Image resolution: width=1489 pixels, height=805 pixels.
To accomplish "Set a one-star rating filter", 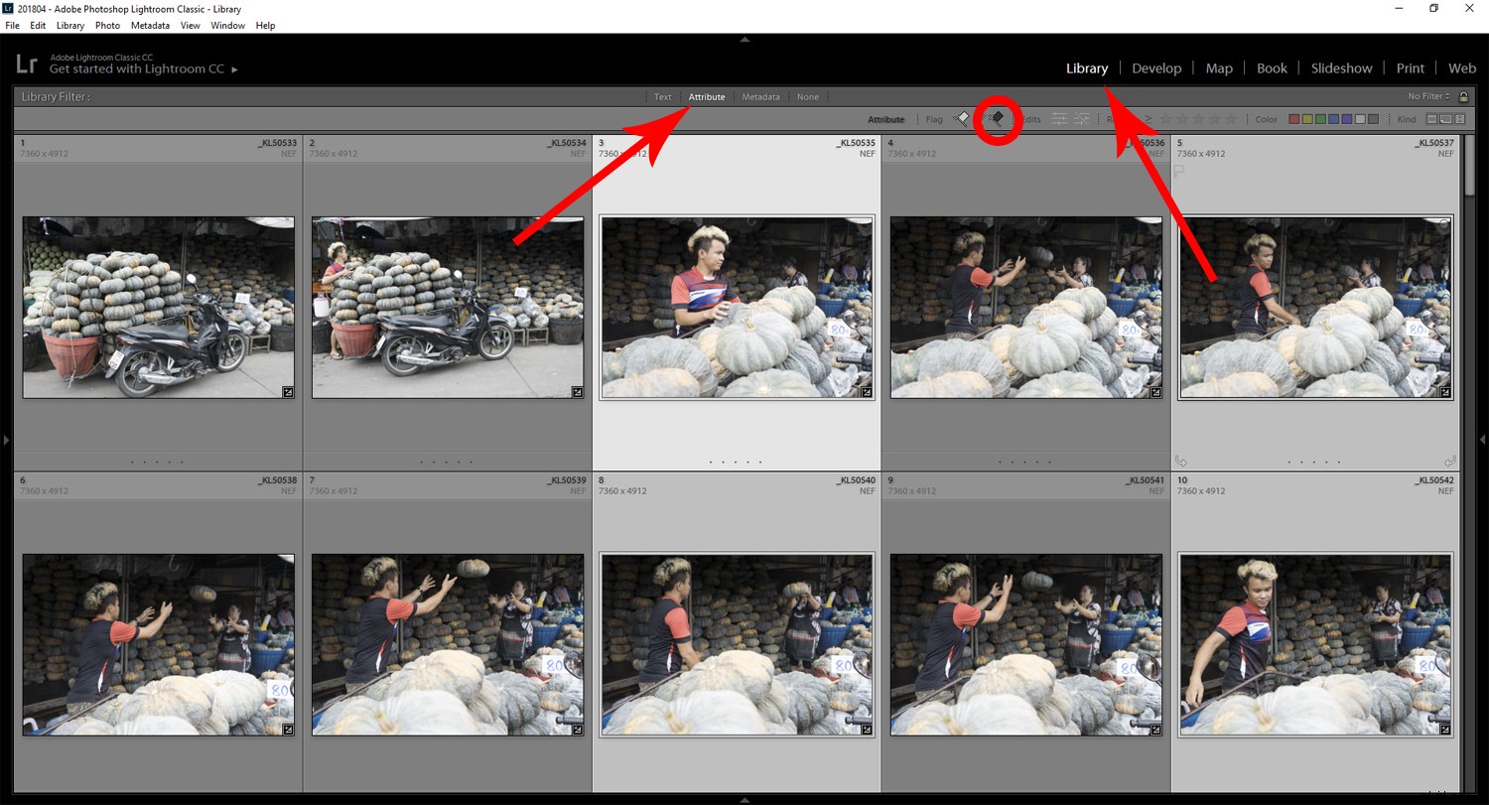I will 1166,119.
